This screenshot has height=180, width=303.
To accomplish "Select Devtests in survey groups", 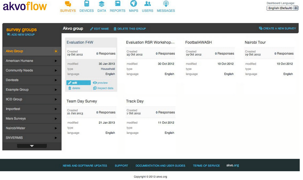I will [32, 80].
